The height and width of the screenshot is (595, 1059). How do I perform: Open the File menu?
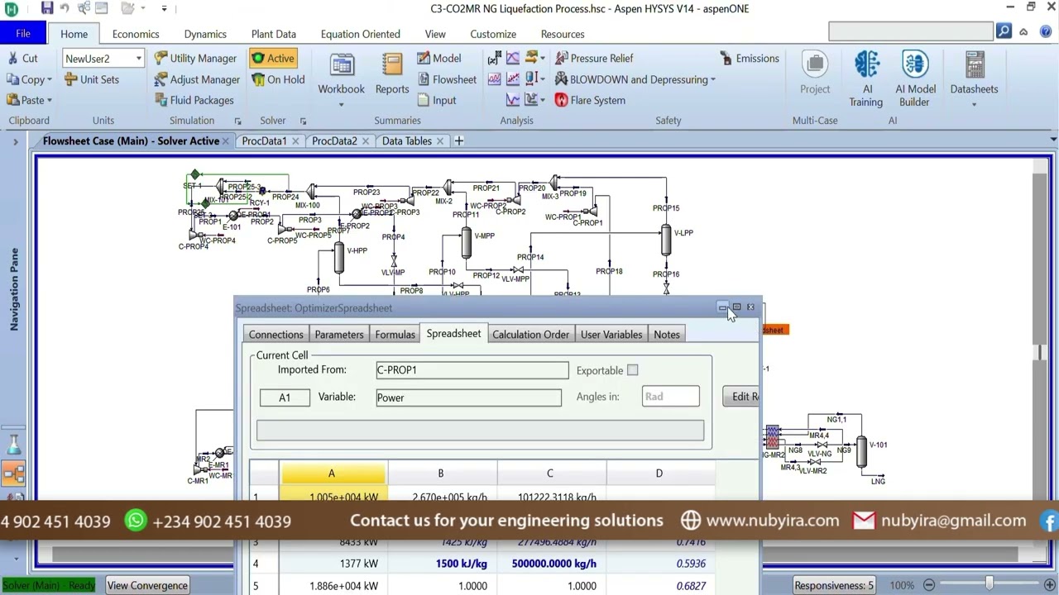[23, 34]
